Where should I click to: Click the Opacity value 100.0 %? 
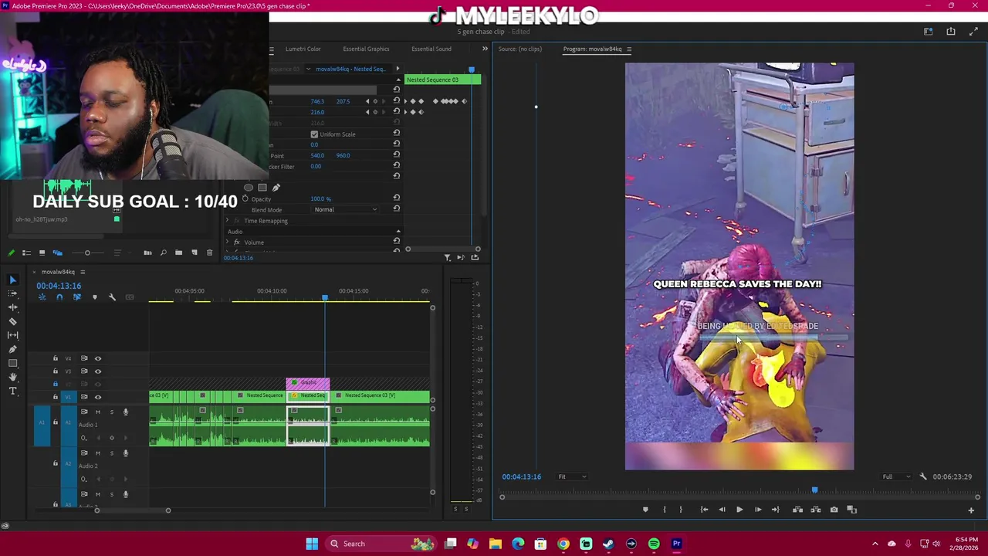(x=320, y=199)
